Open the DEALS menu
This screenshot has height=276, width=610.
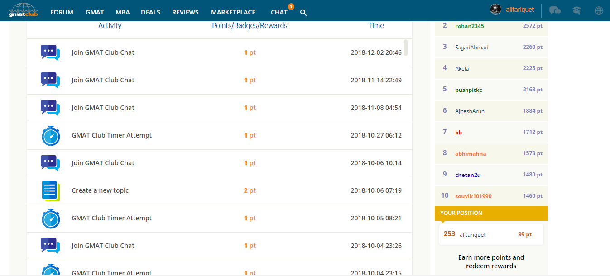(x=151, y=12)
